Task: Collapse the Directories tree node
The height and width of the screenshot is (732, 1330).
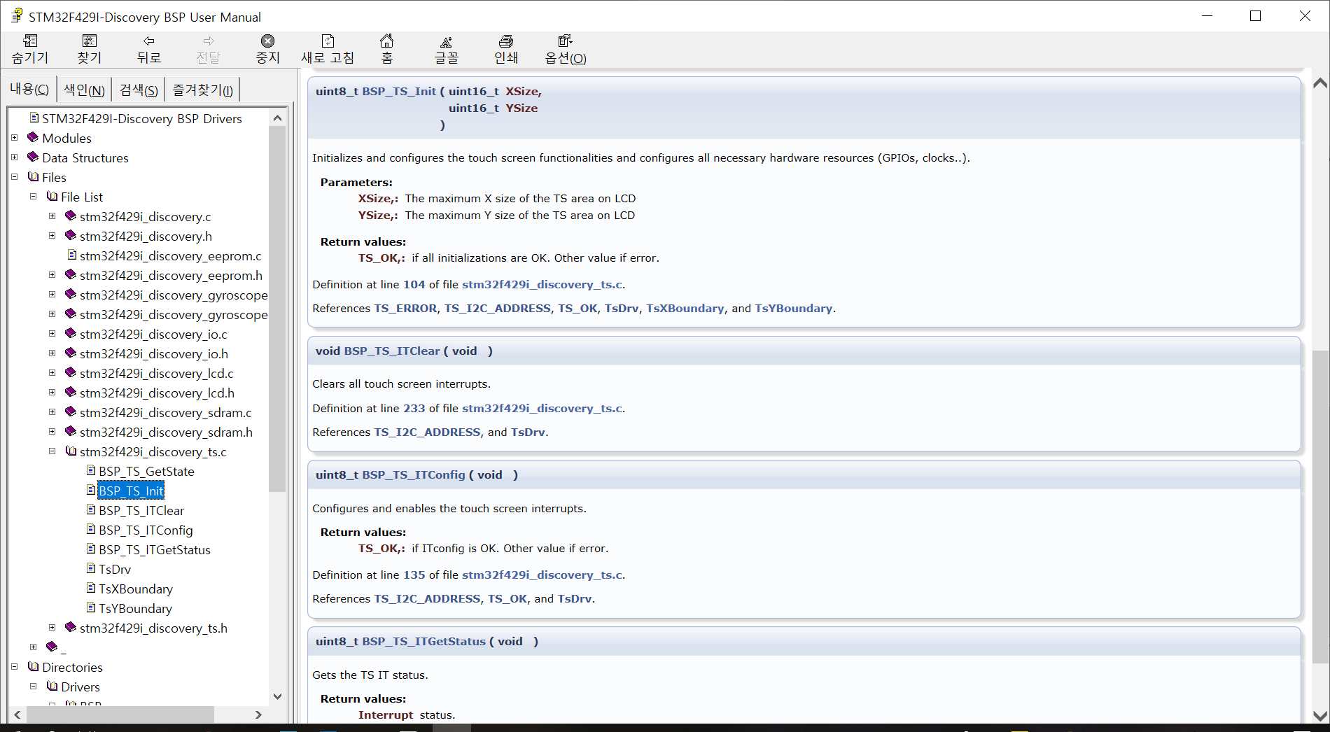Action: [14, 667]
